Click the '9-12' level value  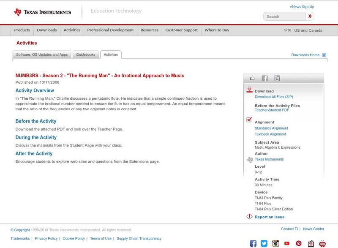[258, 172]
